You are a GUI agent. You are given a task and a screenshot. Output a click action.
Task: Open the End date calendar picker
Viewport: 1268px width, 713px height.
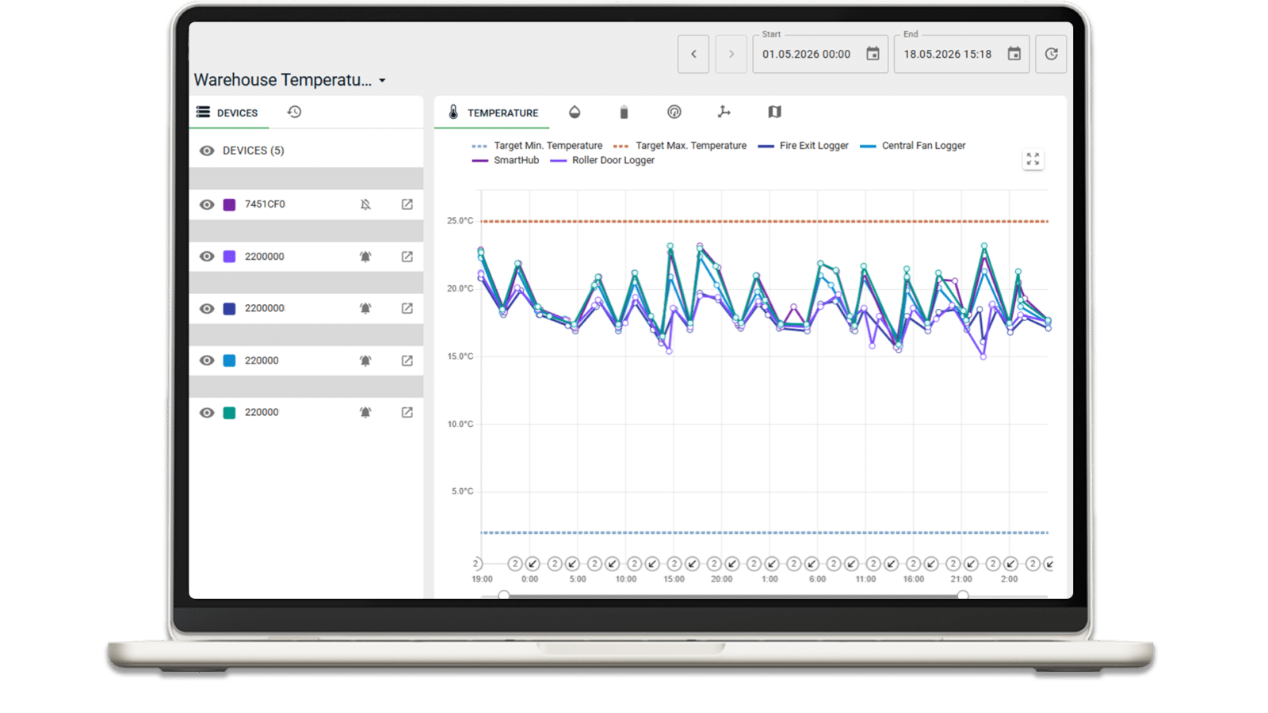click(1014, 54)
